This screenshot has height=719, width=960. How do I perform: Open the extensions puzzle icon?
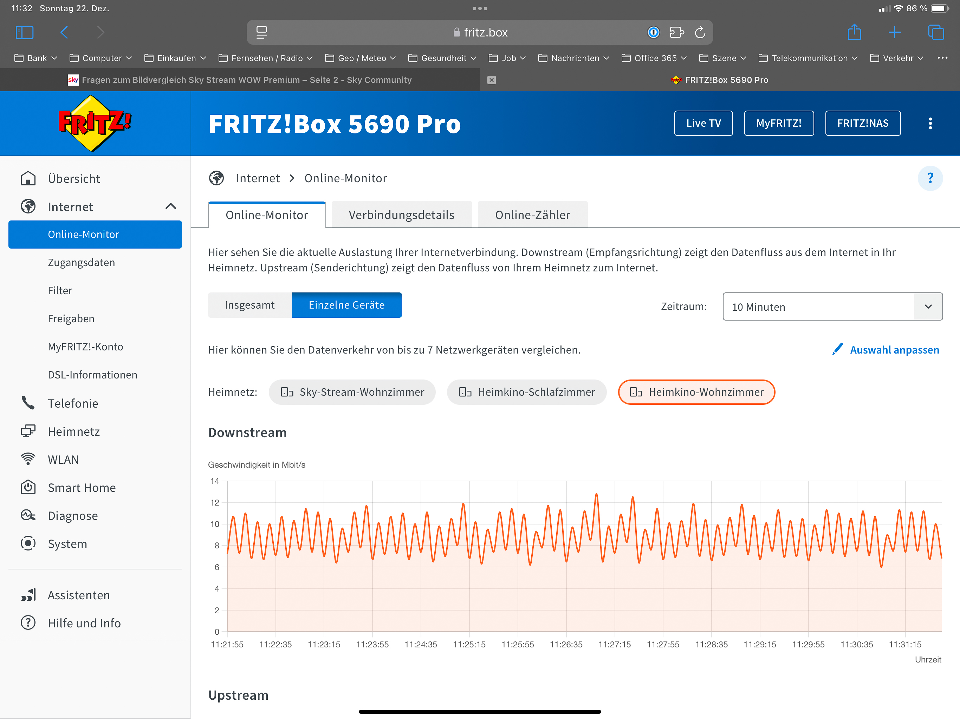click(x=676, y=33)
